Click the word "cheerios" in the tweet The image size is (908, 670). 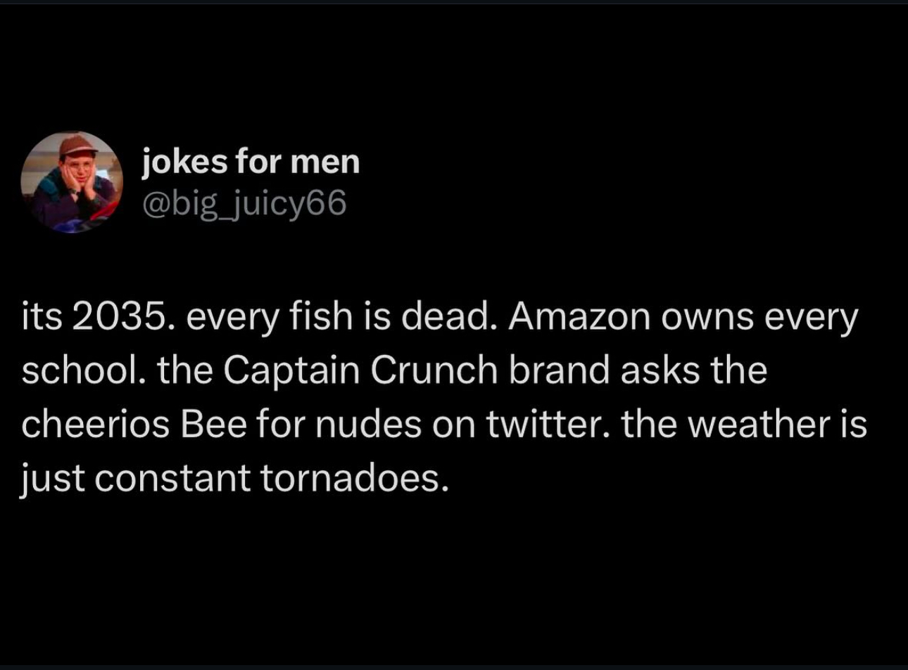click(x=95, y=424)
